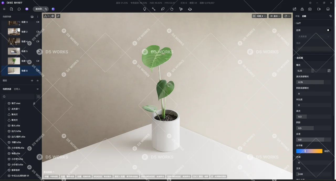Viewport: 336px width, 181px height.
Task: Select 中式山石绿色树 01 item
Action: pos(20,176)
